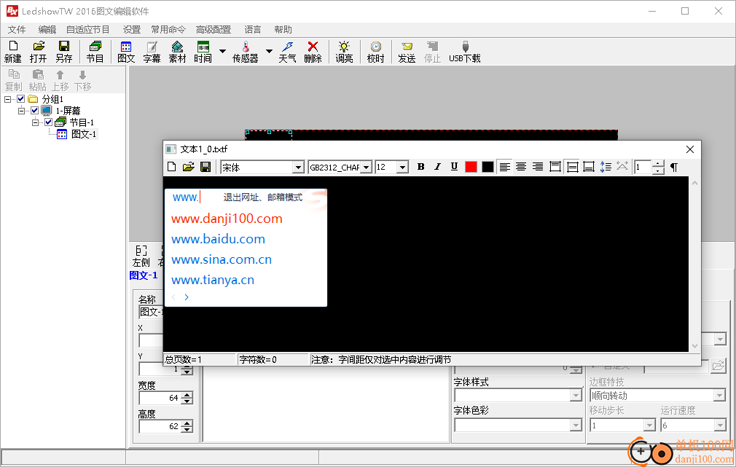
Task: Click the 另存 (Save As) icon
Action: click(64, 52)
